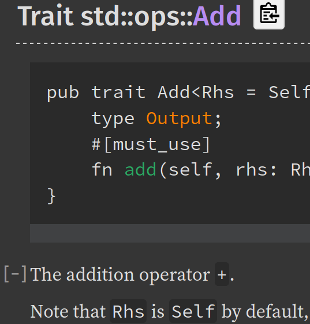Select '#[must_use]' attribute text
Image resolution: width=310 pixels, height=324 pixels.
[x=151, y=144]
